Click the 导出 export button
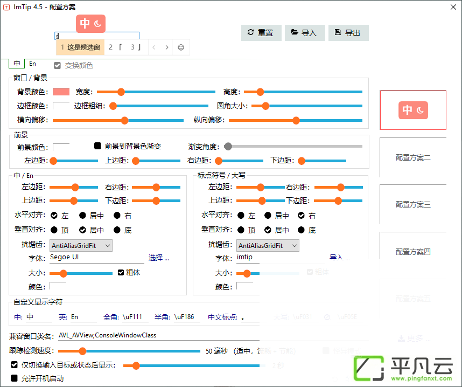 (348, 33)
